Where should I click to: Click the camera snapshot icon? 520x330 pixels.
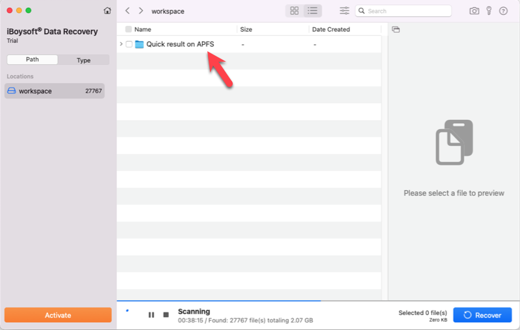tap(474, 11)
